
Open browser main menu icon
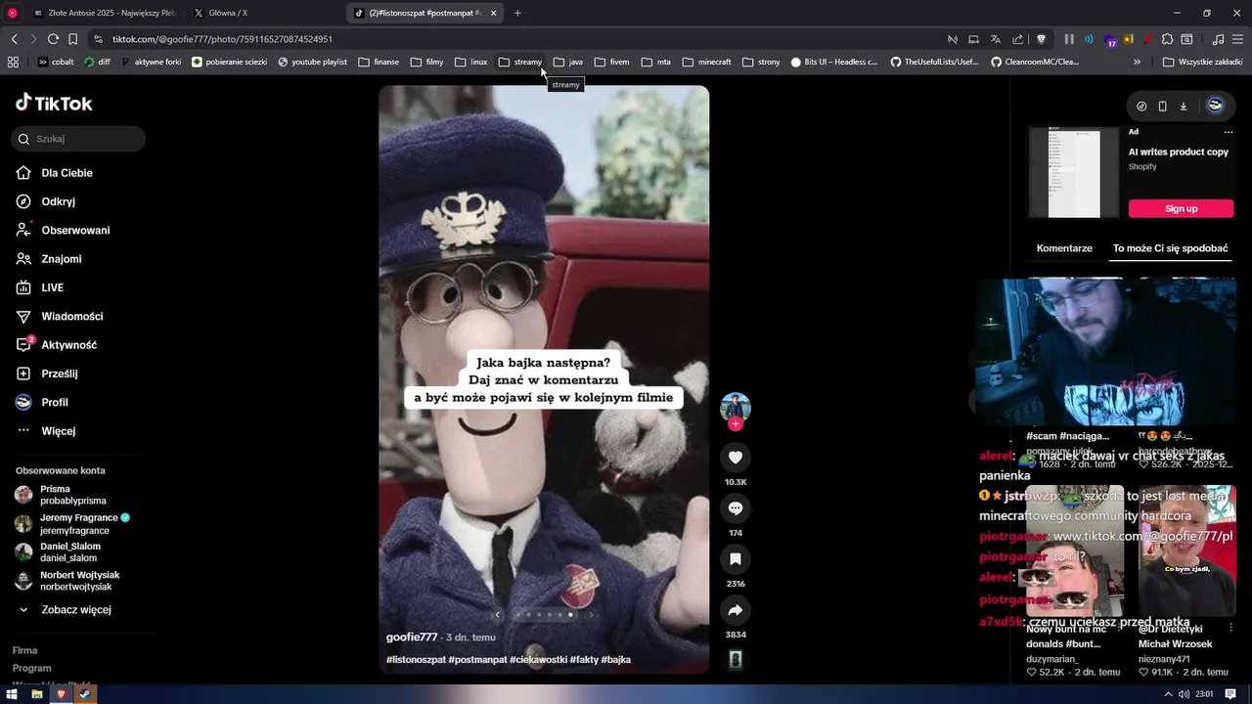coord(1237,39)
